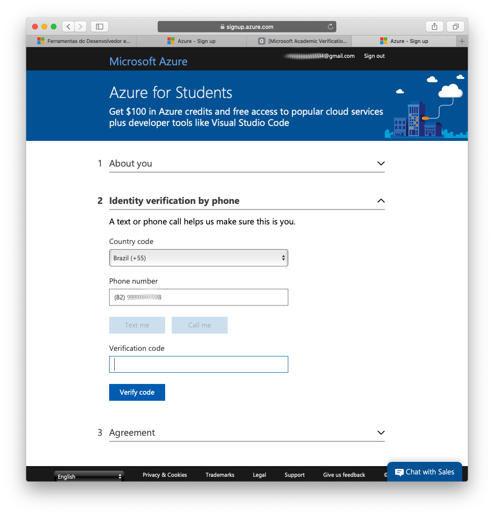494x516 pixels.
Task: Show the Safari sidebar
Action: point(99,27)
